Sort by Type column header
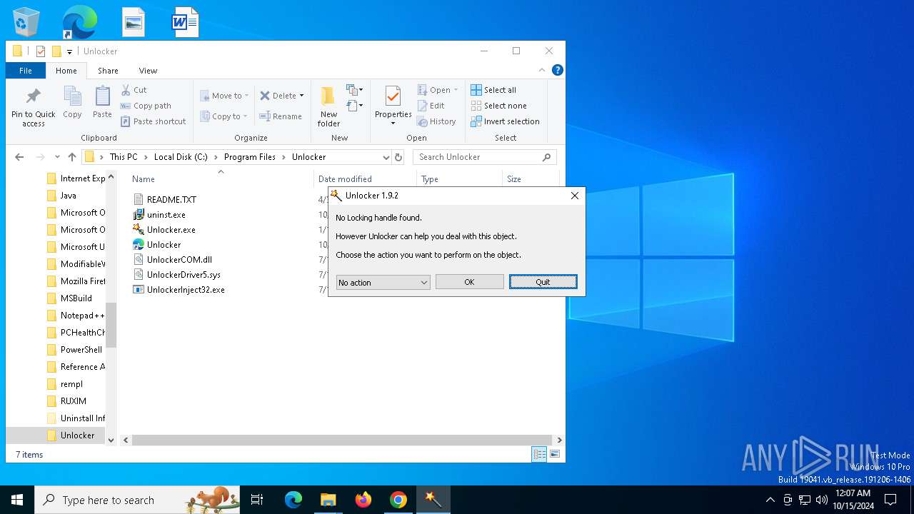The width and height of the screenshot is (914, 514). click(x=430, y=179)
